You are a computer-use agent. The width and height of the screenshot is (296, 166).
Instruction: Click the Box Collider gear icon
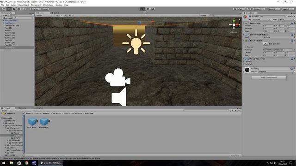coord(295,41)
